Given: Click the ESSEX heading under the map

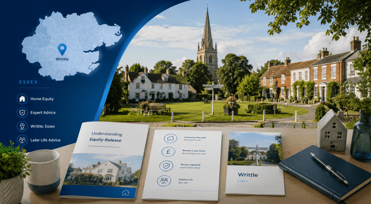Looking at the screenshot, I should [28, 82].
